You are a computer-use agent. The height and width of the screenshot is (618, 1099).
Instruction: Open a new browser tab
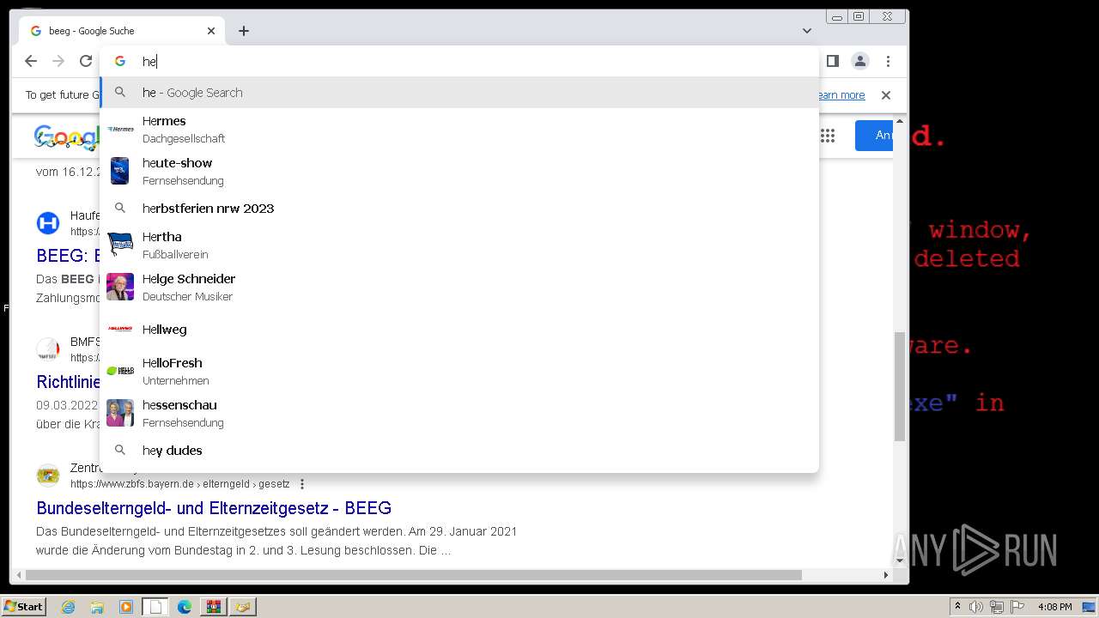pos(244,31)
